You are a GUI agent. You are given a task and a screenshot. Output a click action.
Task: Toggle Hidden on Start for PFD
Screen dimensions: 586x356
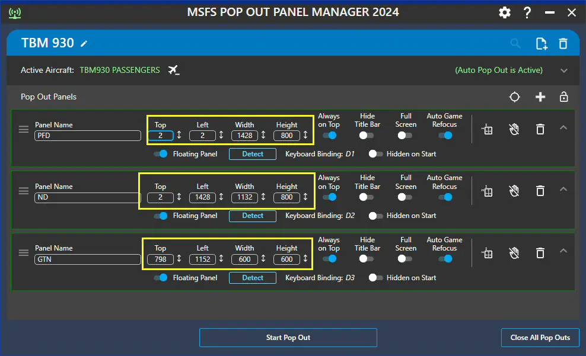click(x=375, y=154)
